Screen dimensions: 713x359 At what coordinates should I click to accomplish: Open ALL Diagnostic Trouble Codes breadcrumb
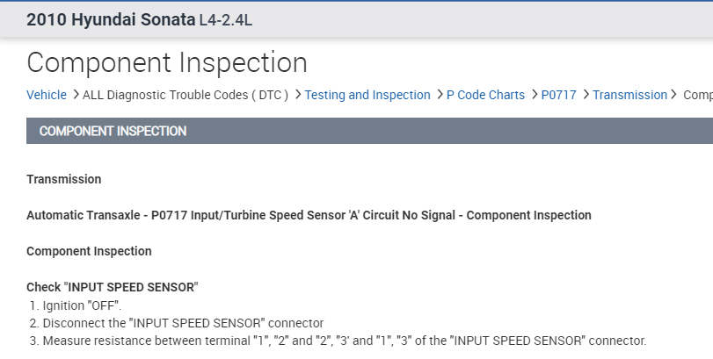[186, 95]
